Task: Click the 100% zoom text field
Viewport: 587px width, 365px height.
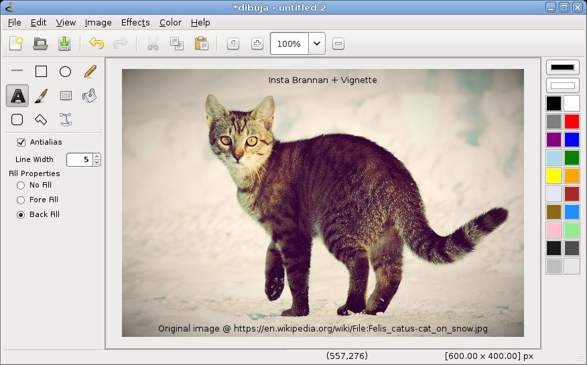Action: pos(289,44)
